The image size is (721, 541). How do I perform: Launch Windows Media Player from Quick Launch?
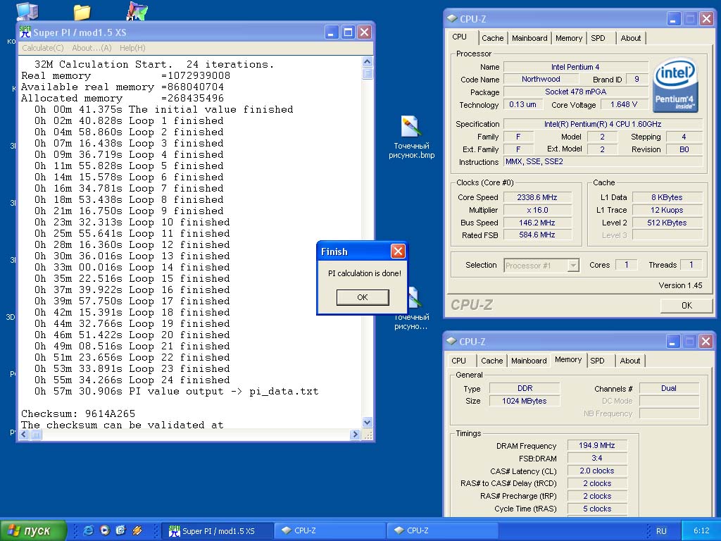(x=105, y=530)
